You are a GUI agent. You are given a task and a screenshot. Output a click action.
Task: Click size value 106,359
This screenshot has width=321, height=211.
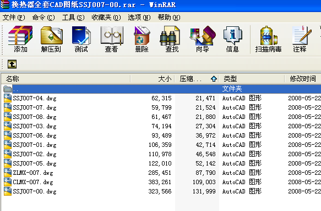pos(160,145)
